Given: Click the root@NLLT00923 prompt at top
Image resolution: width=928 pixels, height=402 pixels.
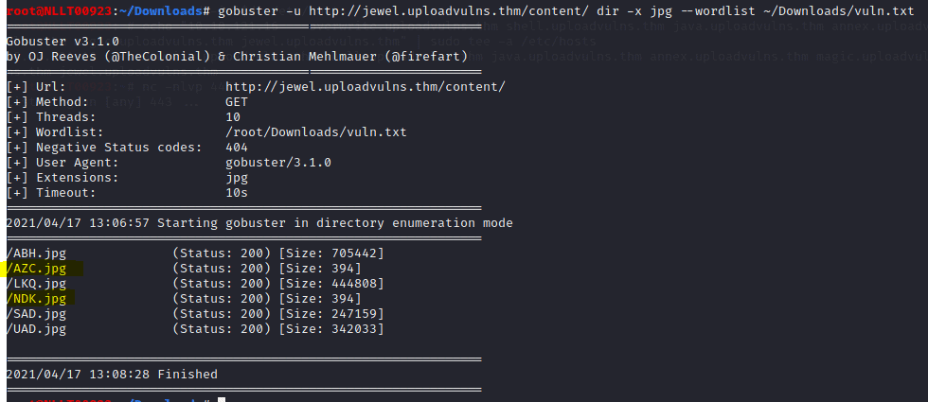Looking at the screenshot, I should pos(60,11).
